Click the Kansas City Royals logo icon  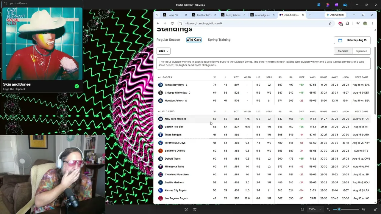(x=160, y=191)
